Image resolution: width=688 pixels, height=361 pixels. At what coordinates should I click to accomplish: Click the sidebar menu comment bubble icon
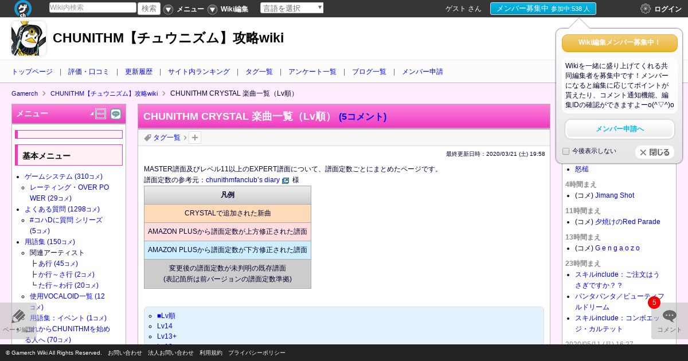point(116,113)
